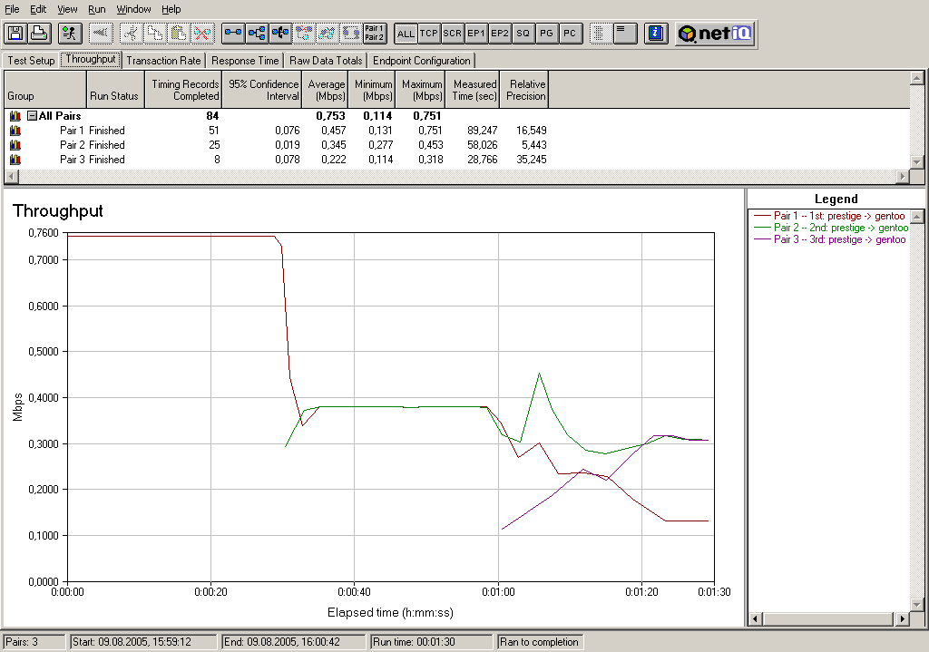929x652 pixels.
Task: Click the Group column header
Action: [45, 90]
